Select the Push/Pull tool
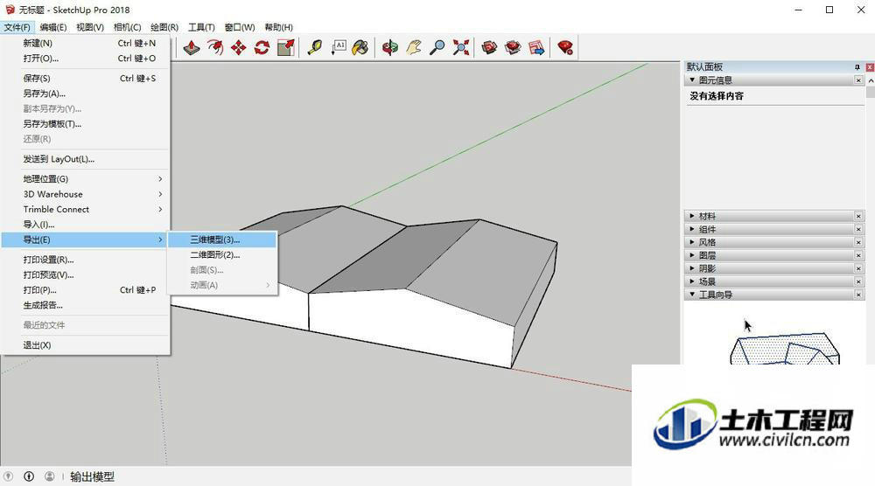The image size is (875, 486). (192, 47)
